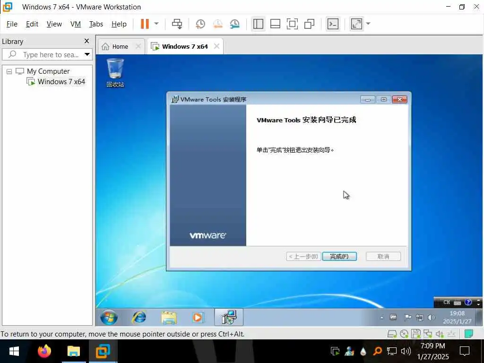Click the CH language bar indicator
484x363 pixels.
(x=446, y=302)
